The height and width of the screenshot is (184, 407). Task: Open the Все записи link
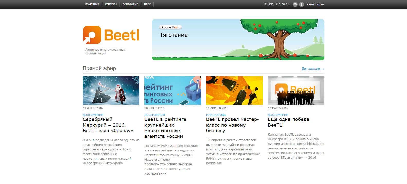(313, 69)
